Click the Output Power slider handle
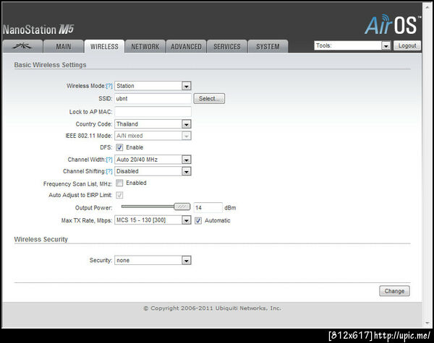 pos(182,207)
